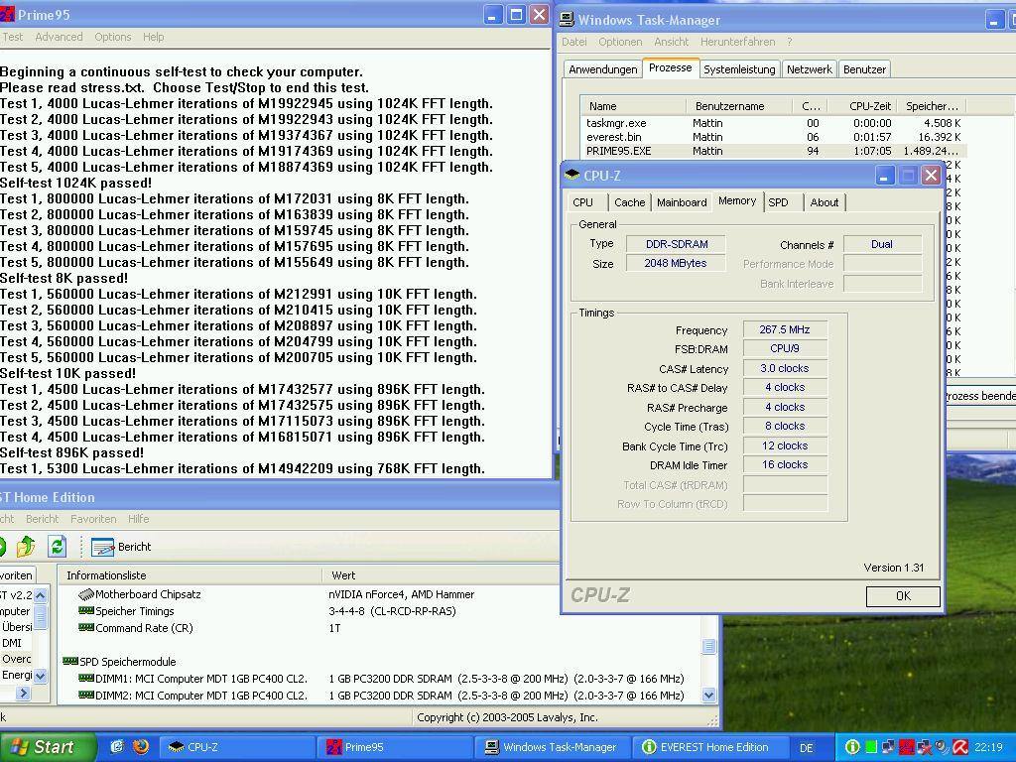This screenshot has width=1016, height=762.
Task: Click the SPD Speichermodule memory icon
Action: 70,661
